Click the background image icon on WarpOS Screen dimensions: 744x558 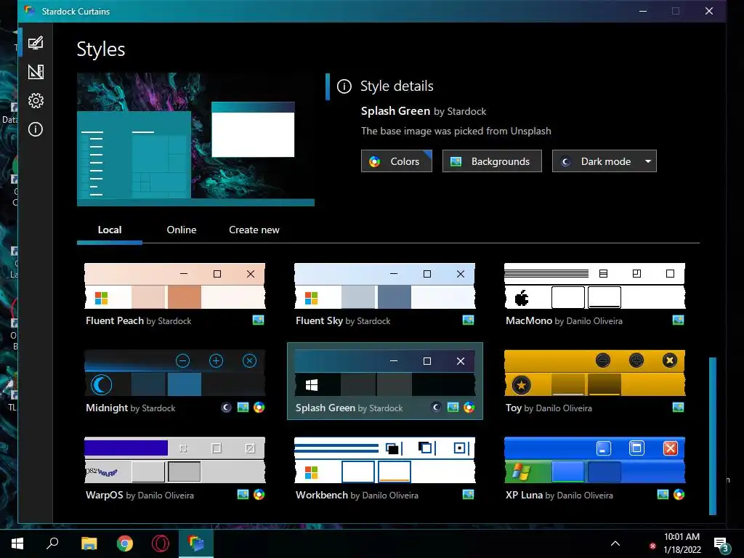coord(243,495)
